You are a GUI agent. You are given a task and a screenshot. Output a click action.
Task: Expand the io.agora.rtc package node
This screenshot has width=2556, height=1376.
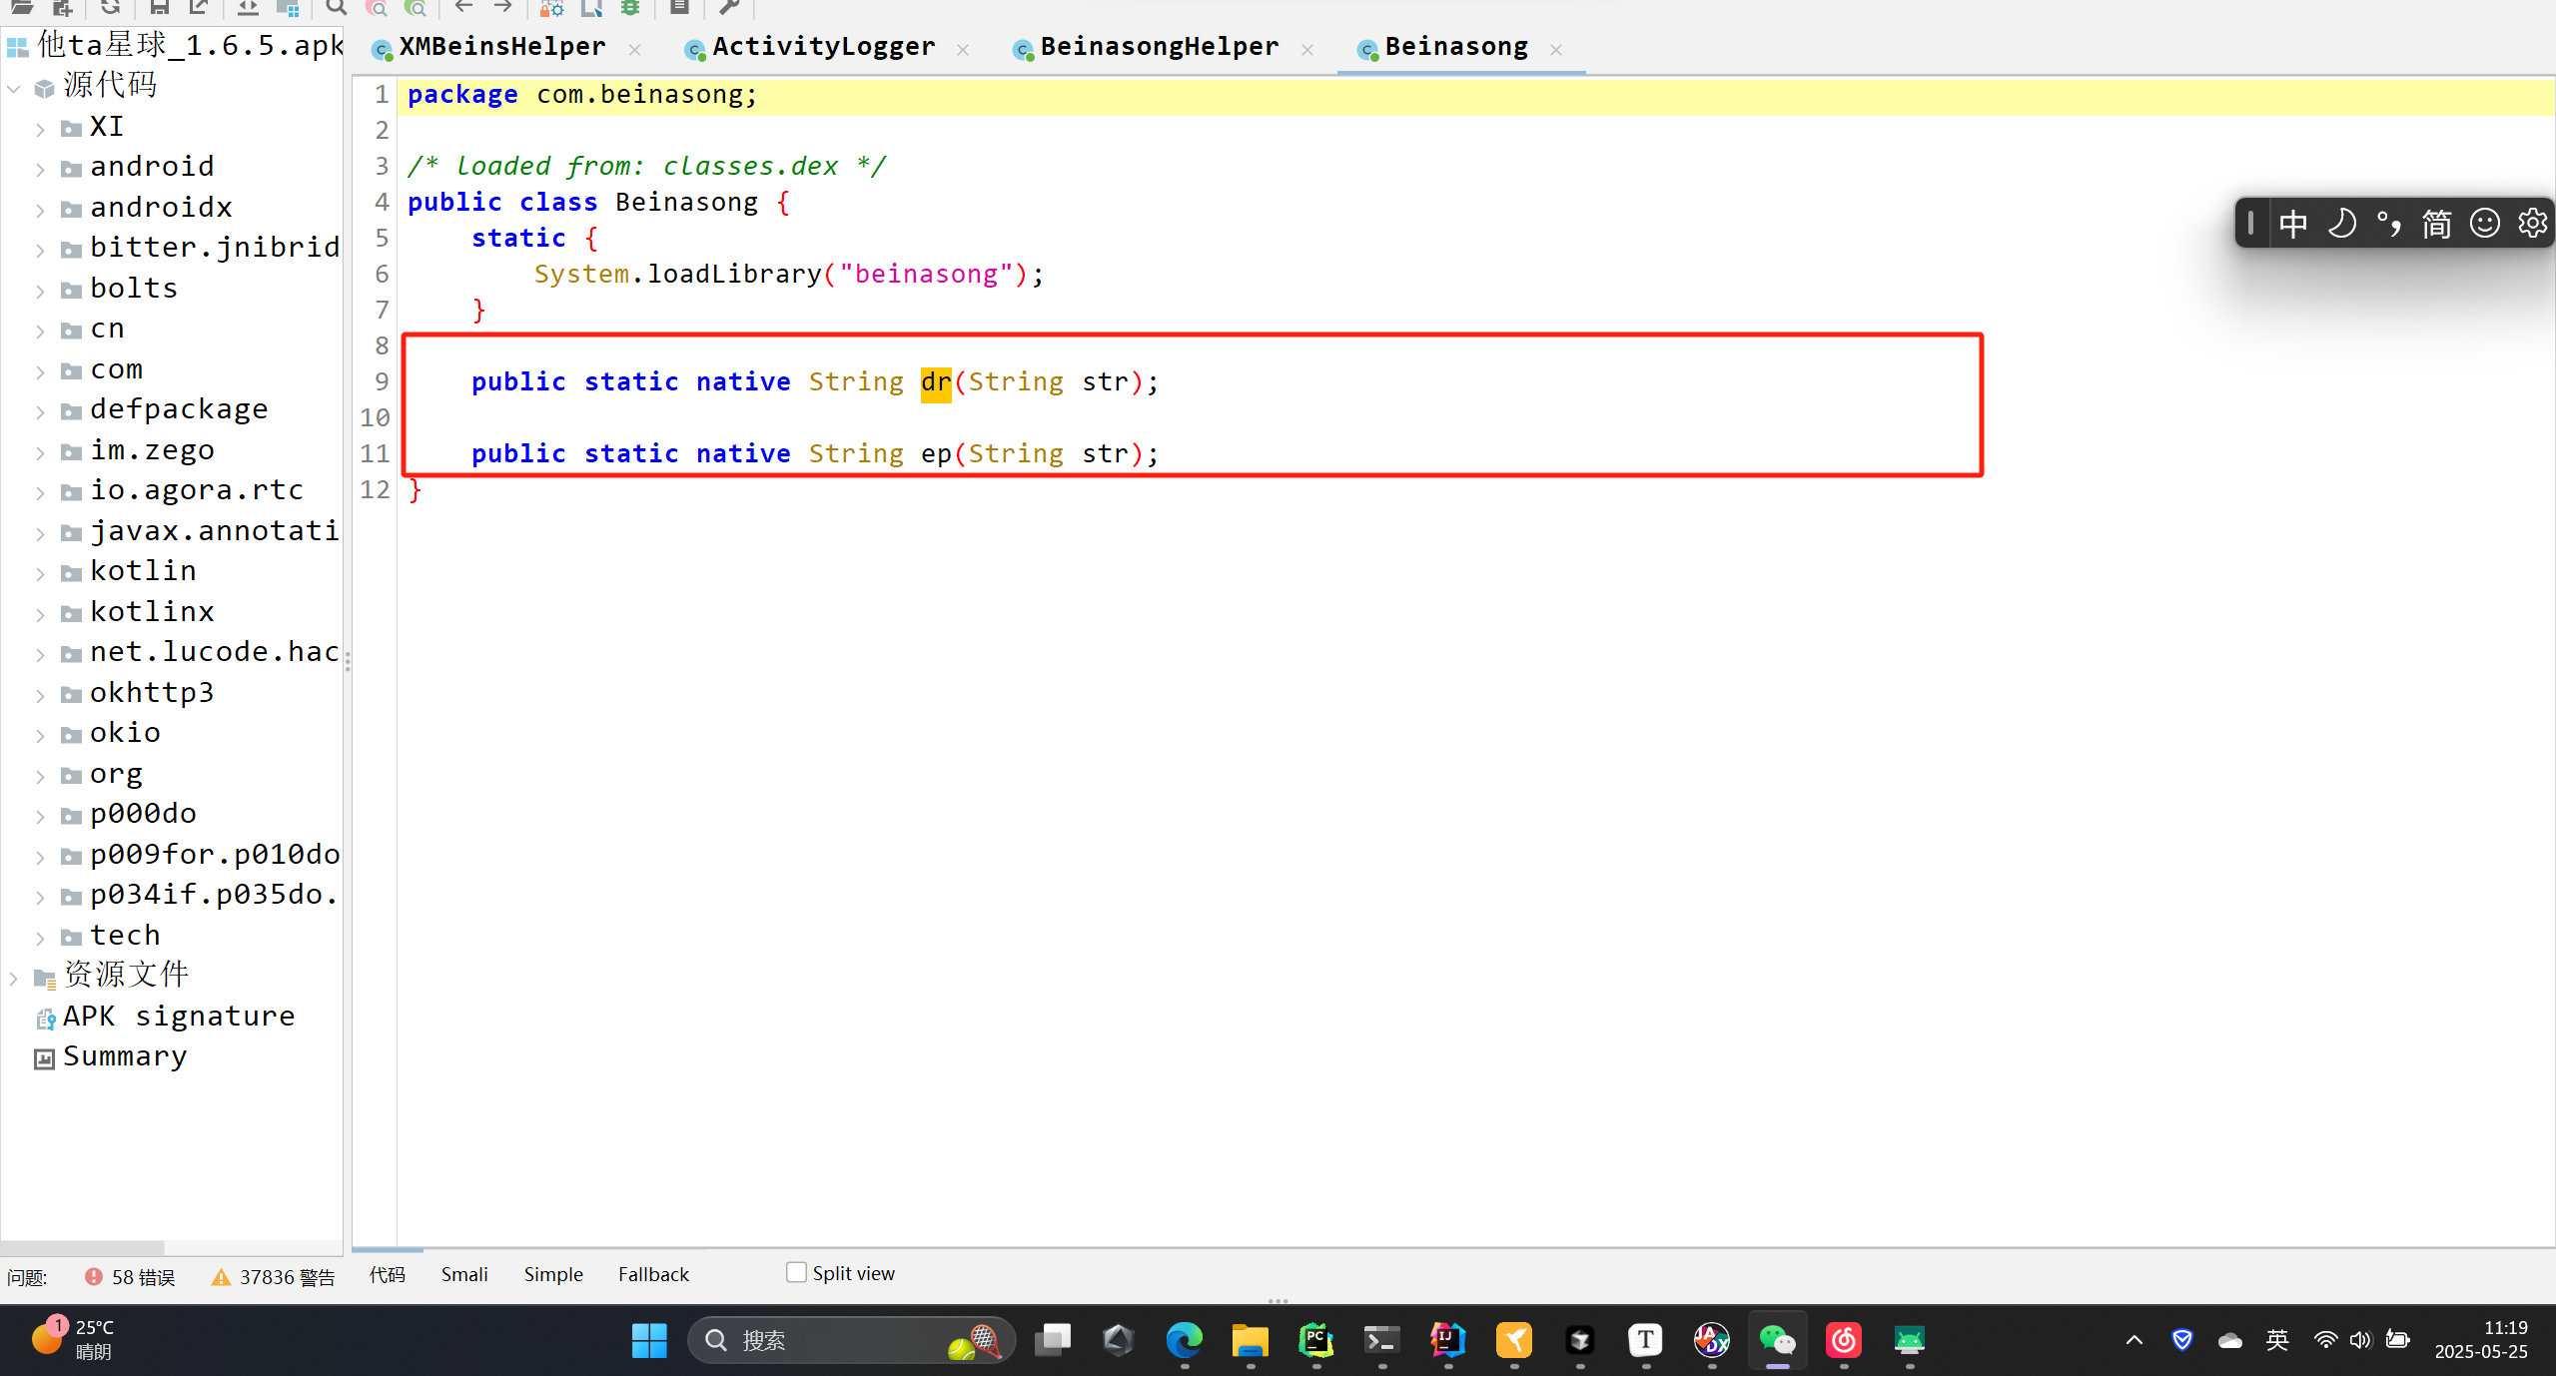(40, 493)
